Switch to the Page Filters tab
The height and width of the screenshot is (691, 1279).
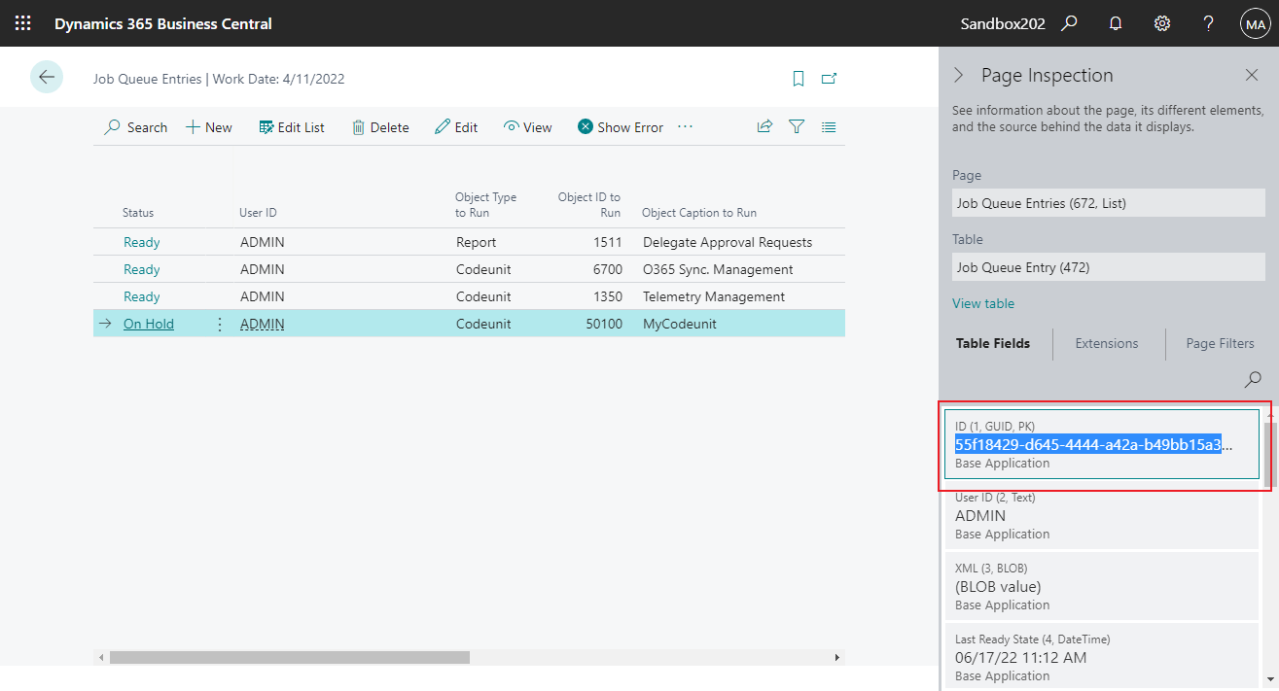point(1220,343)
